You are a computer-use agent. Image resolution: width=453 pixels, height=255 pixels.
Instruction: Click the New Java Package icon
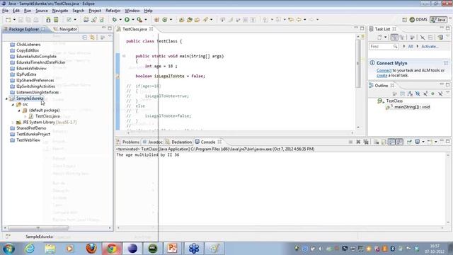pyautogui.click(x=156, y=20)
